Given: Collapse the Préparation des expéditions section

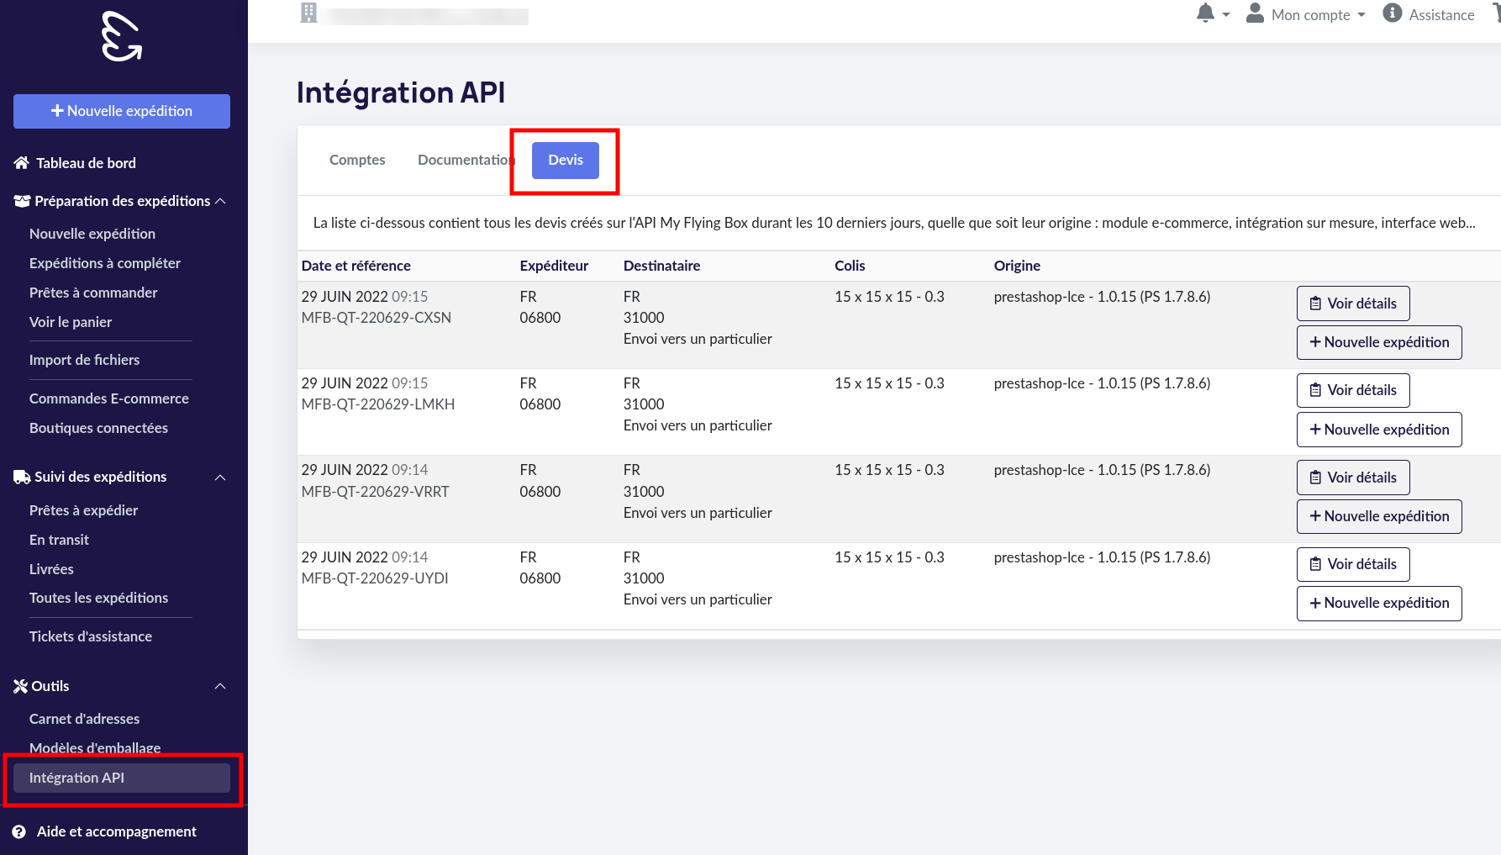Looking at the screenshot, I should [x=220, y=201].
